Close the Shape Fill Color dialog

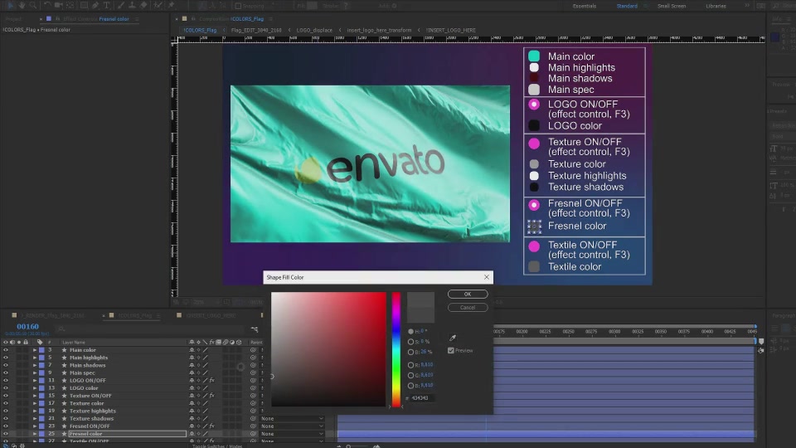click(x=487, y=277)
